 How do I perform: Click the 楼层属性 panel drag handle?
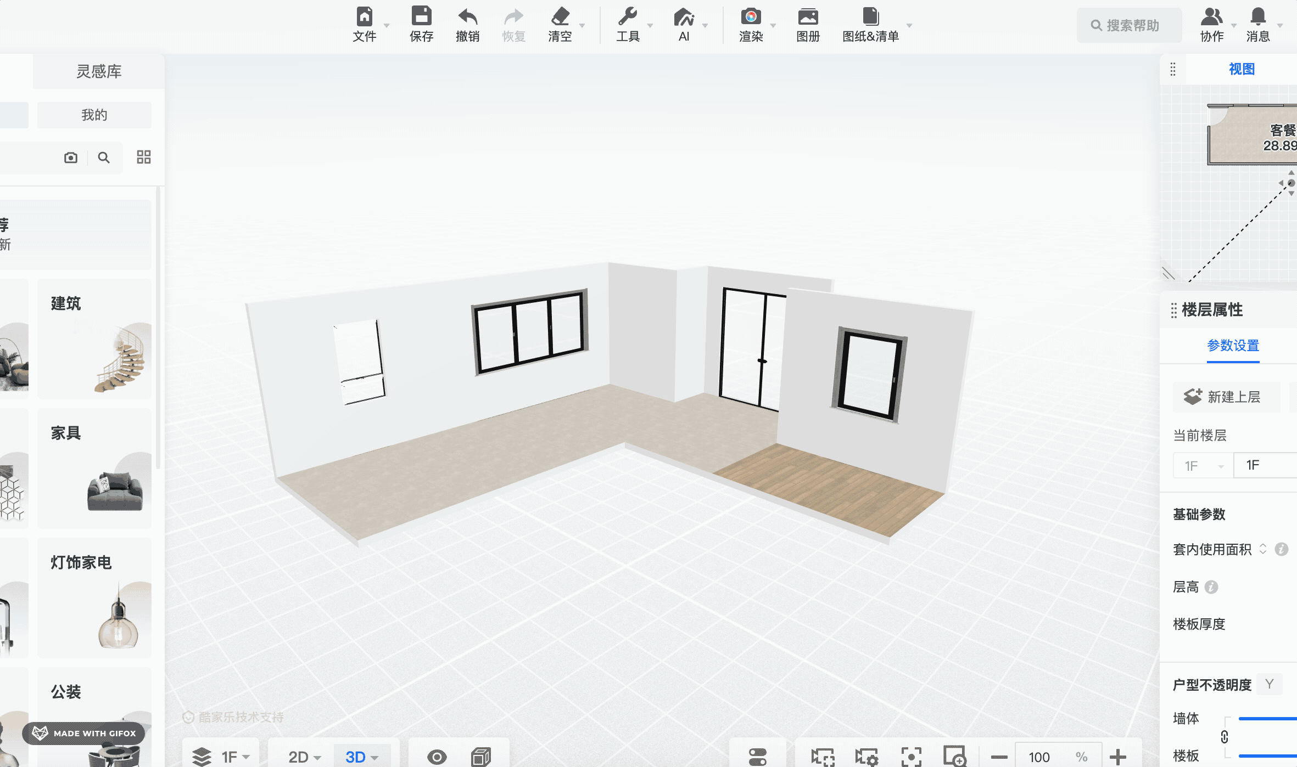click(x=1173, y=310)
